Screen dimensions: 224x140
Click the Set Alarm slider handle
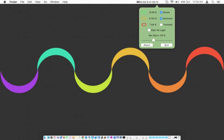click(153, 40)
